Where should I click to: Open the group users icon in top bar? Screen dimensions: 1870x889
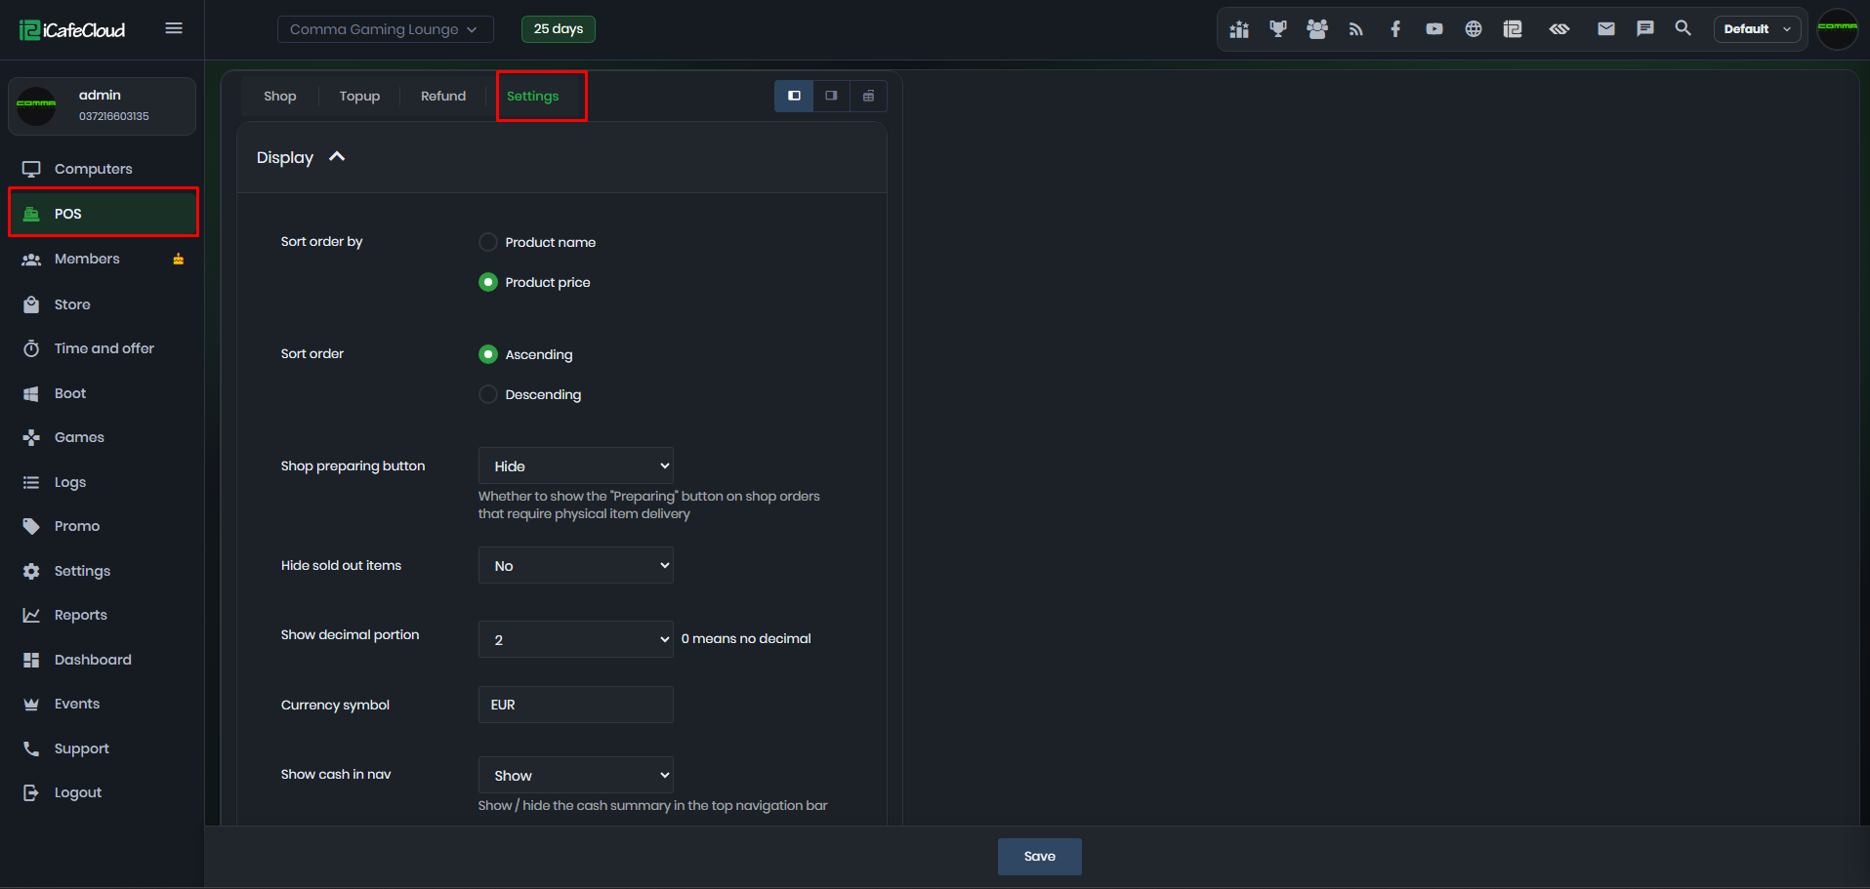pyautogui.click(x=1317, y=29)
